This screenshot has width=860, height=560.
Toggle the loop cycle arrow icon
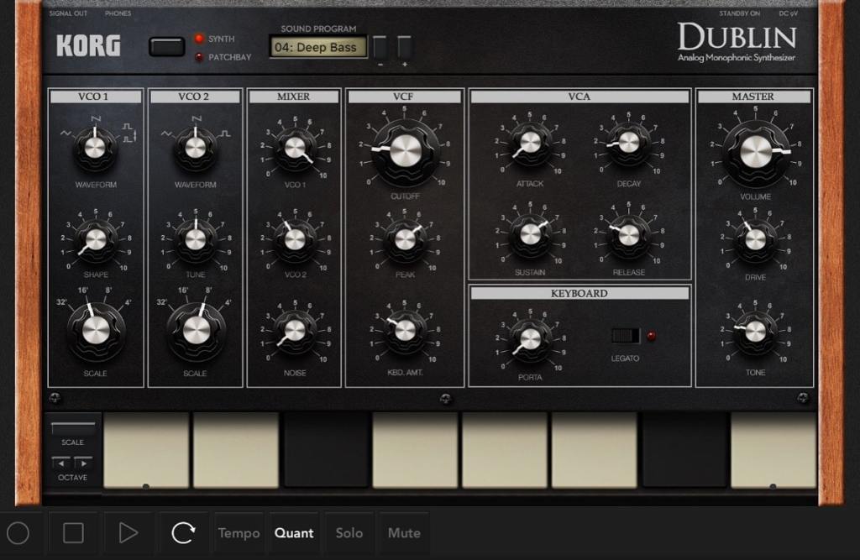tap(182, 533)
